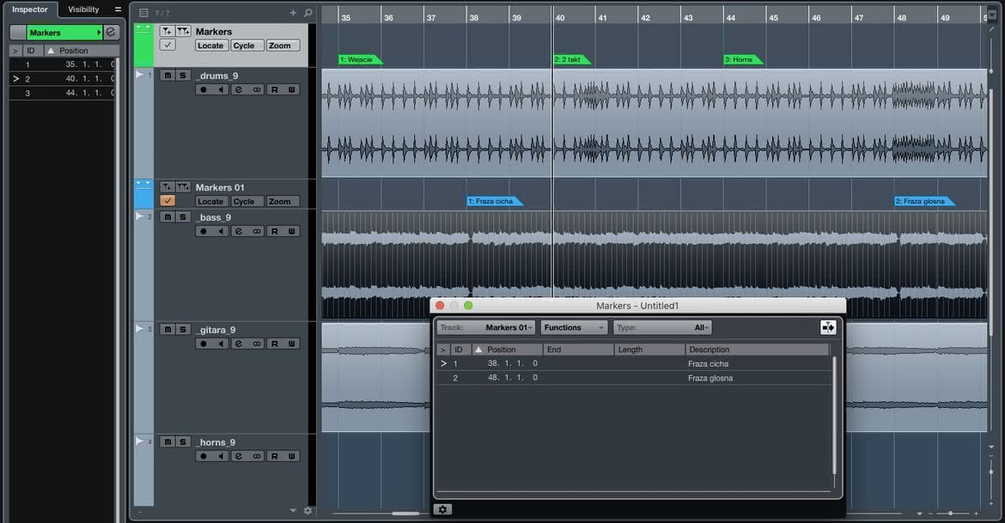The width and height of the screenshot is (1005, 523).
Task: Toggle the active checkbox on Markers 01 track
Action: [167, 201]
